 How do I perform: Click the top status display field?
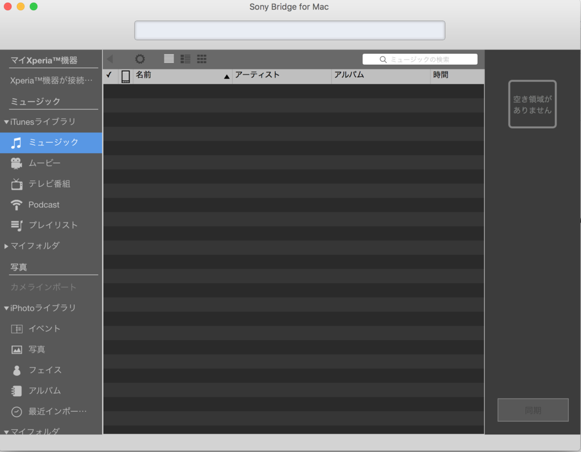pos(290,31)
